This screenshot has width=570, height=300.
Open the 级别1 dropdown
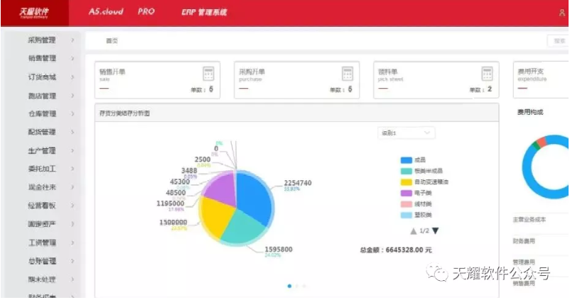(406, 133)
